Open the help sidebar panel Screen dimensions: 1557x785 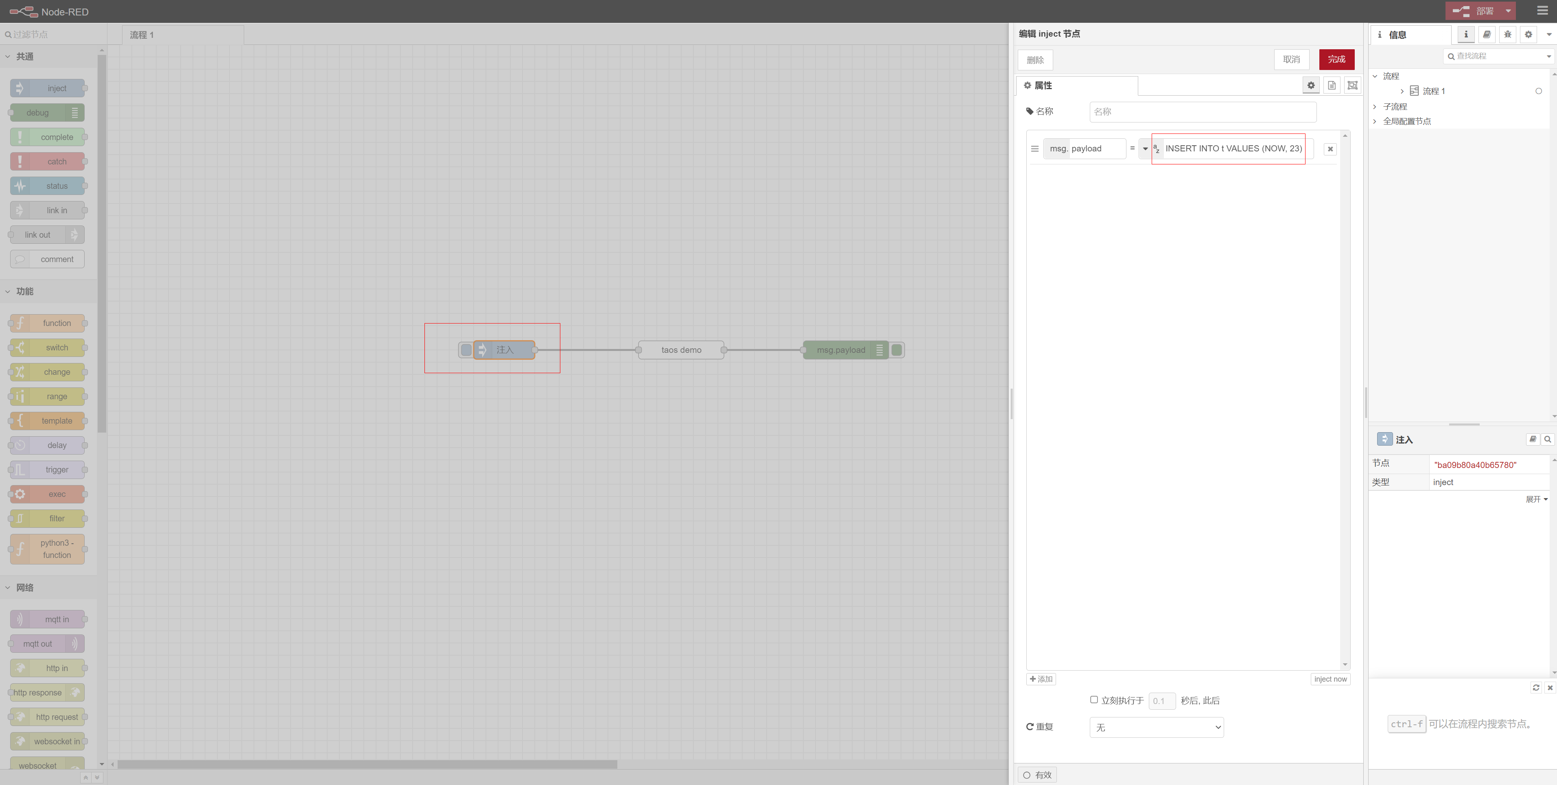(x=1487, y=35)
